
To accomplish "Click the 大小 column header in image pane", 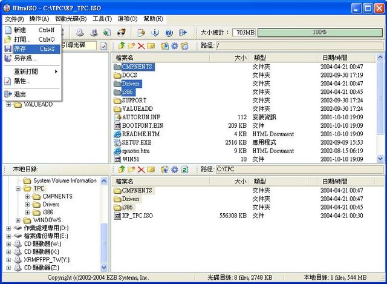I will click(229, 58).
